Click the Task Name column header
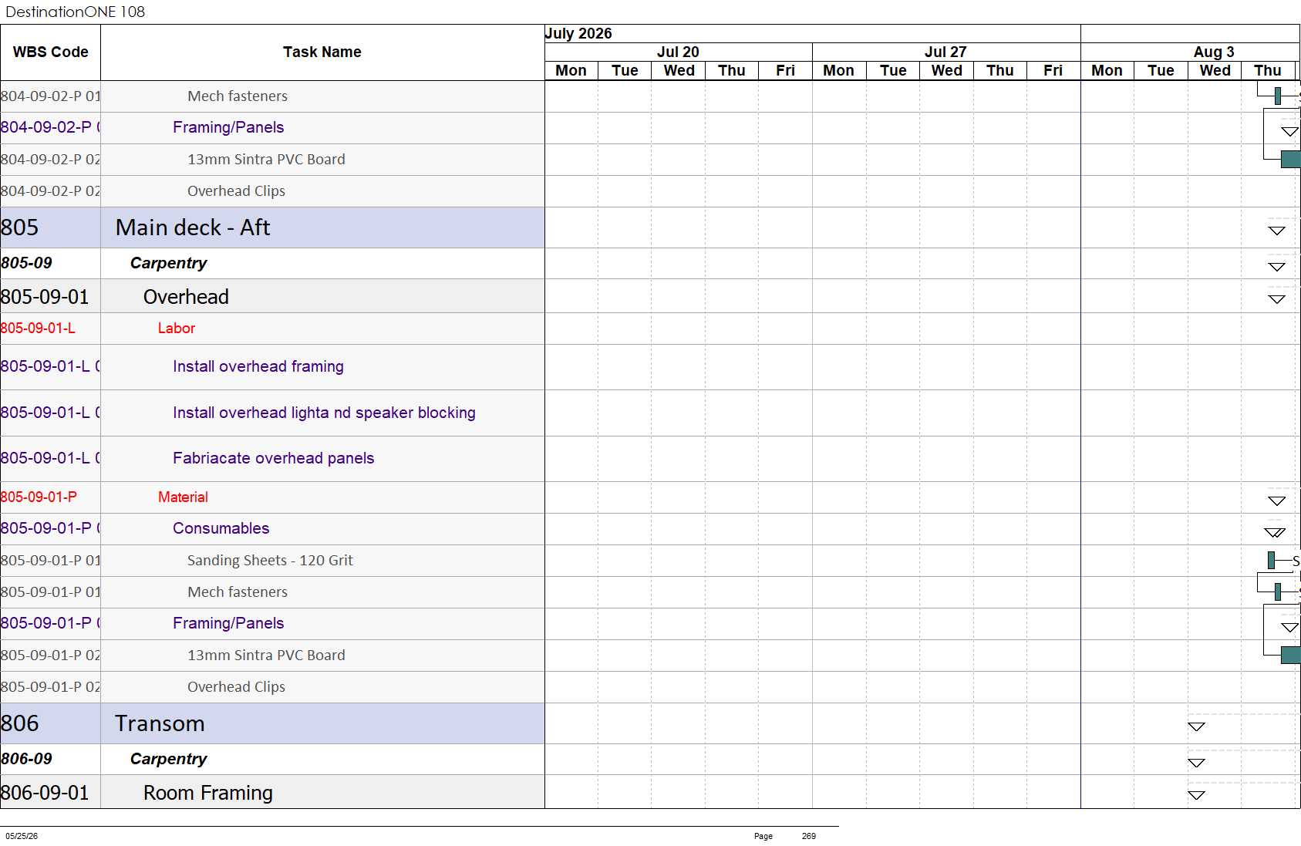Screen dimensions: 1301x846 pos(322,52)
